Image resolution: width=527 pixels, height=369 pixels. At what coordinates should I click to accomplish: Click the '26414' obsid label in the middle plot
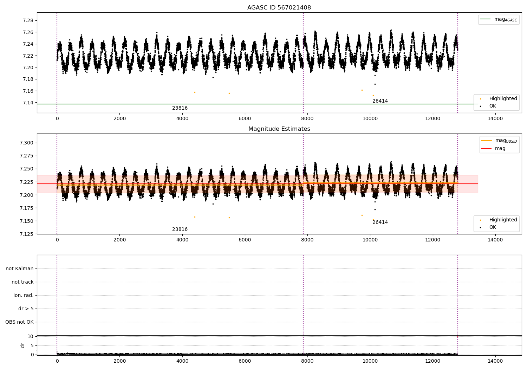[380, 222]
